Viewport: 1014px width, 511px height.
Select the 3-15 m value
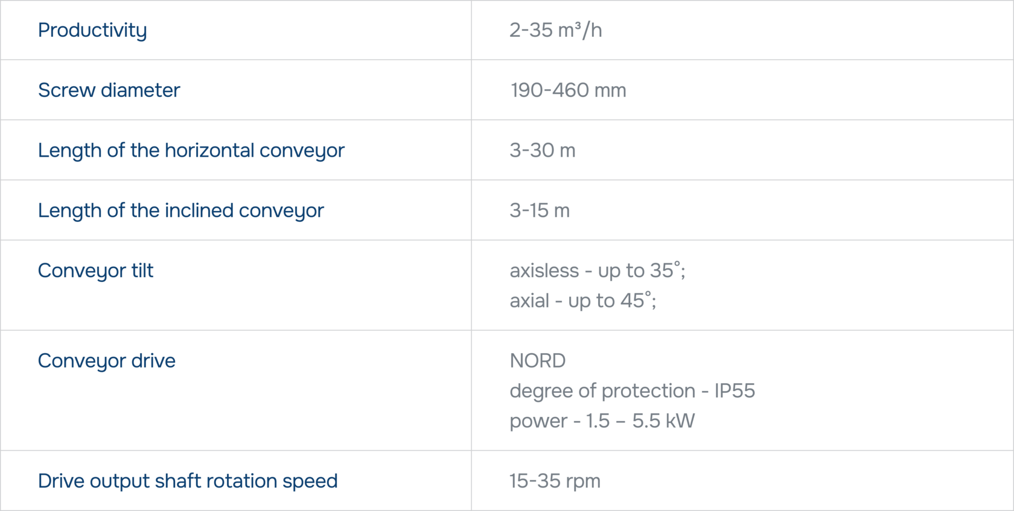click(x=539, y=210)
